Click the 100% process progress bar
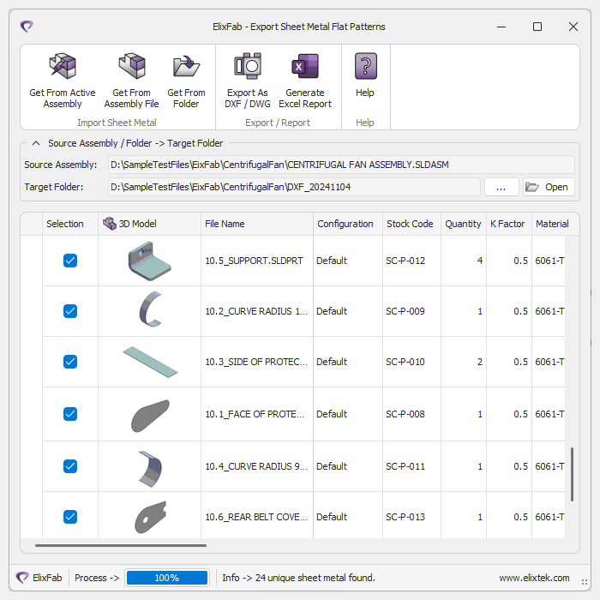600x600 pixels. tap(167, 578)
